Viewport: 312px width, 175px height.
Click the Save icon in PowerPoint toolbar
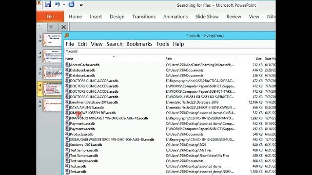(48, 4)
